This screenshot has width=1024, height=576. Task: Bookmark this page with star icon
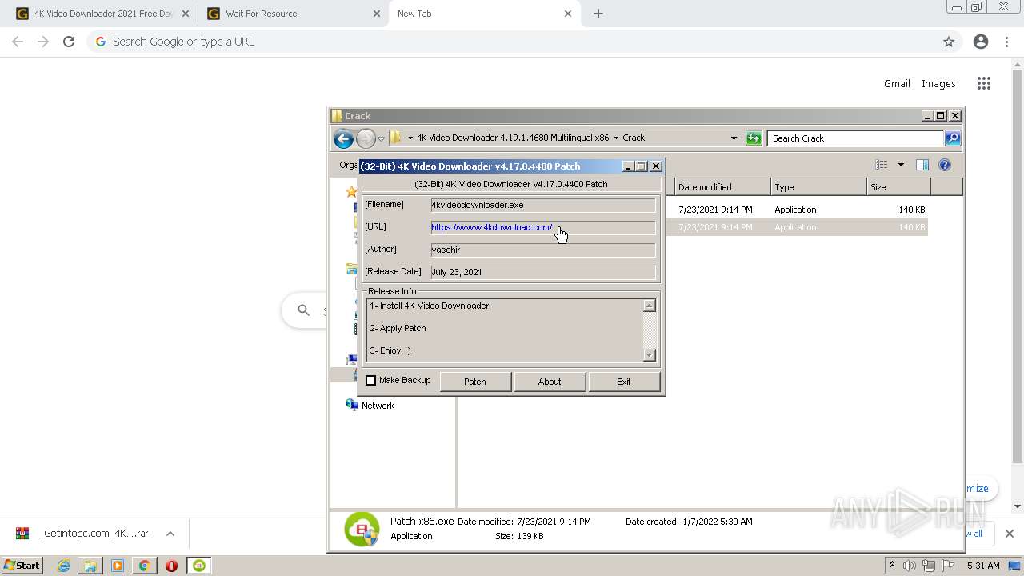949,42
